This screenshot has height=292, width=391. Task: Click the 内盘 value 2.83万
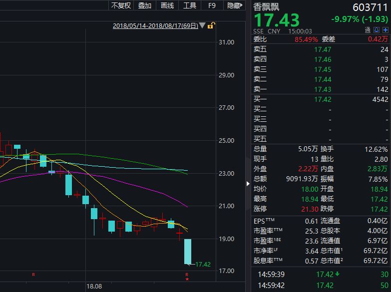coord(378,169)
